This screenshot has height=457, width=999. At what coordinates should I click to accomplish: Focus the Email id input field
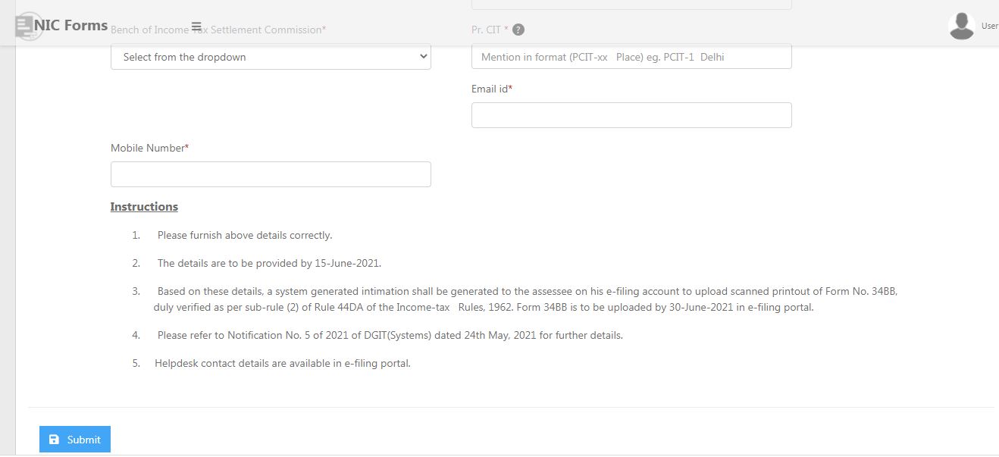pyautogui.click(x=631, y=114)
